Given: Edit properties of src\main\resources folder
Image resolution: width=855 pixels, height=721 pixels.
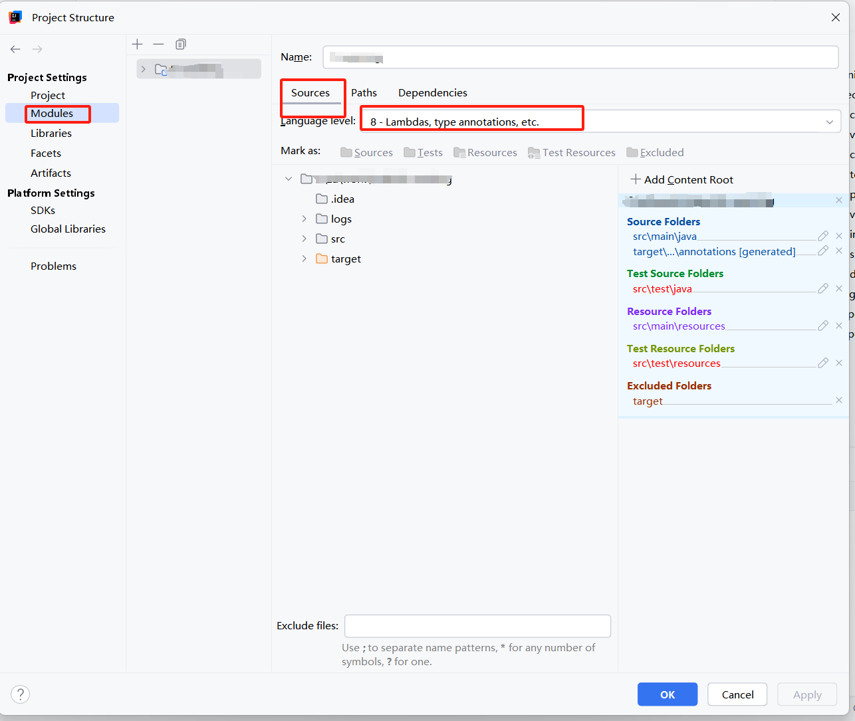Looking at the screenshot, I should coord(823,326).
